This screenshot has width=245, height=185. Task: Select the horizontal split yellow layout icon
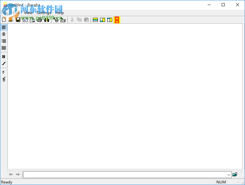95,20
